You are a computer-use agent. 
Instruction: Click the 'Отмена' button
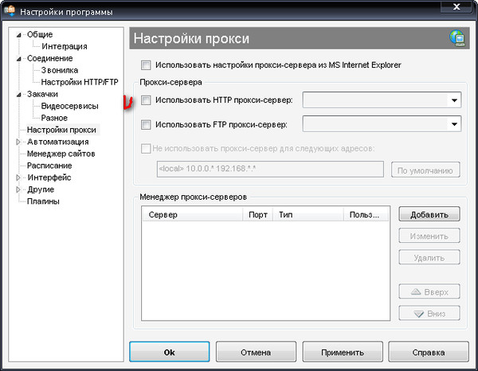point(256,352)
